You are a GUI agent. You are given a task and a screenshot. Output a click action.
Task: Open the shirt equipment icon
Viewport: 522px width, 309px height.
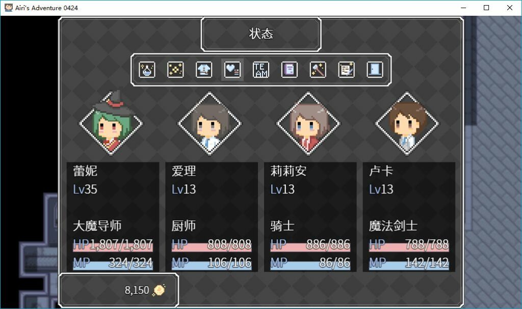[x=204, y=70]
